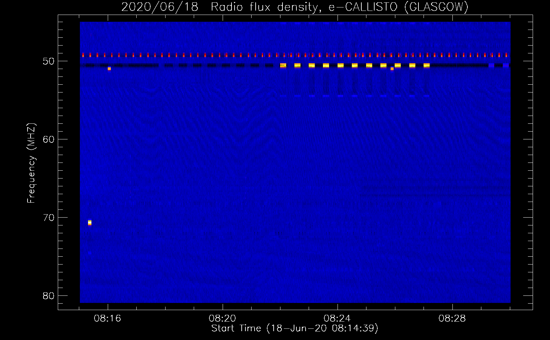
Task: Click the orange spot near 51 MHz at 08:16
Action: [109, 69]
